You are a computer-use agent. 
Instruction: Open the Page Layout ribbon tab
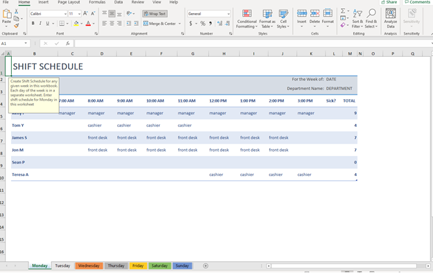69,2
